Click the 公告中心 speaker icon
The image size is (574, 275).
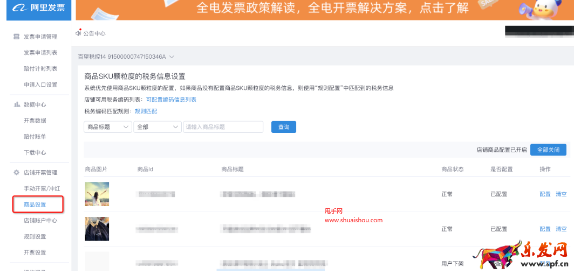pos(78,33)
